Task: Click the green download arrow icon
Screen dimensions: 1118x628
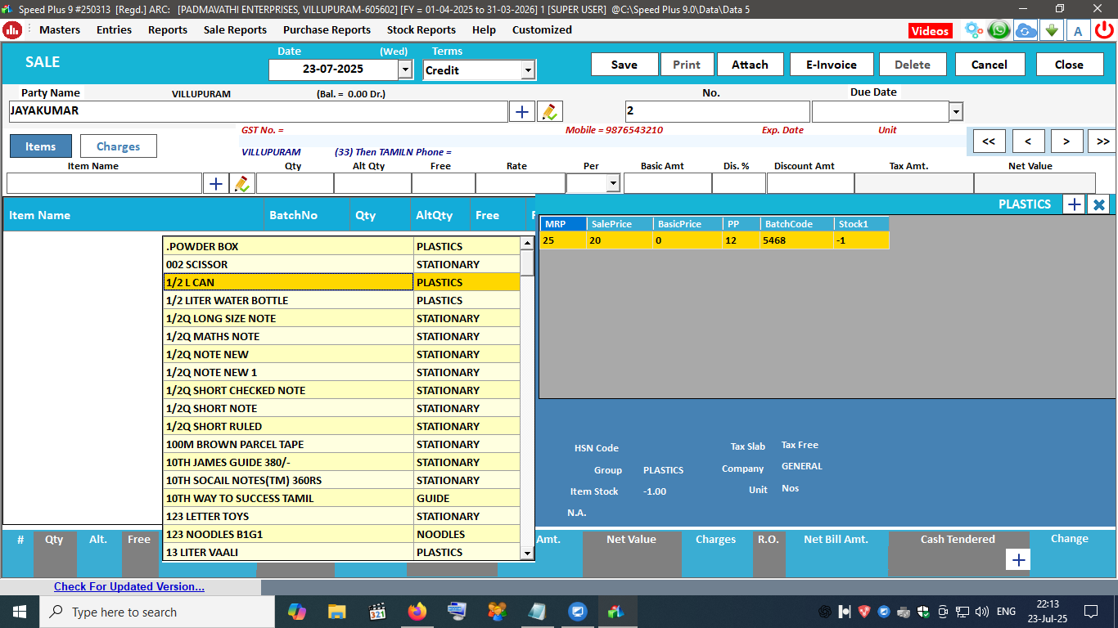Action: point(1051,30)
